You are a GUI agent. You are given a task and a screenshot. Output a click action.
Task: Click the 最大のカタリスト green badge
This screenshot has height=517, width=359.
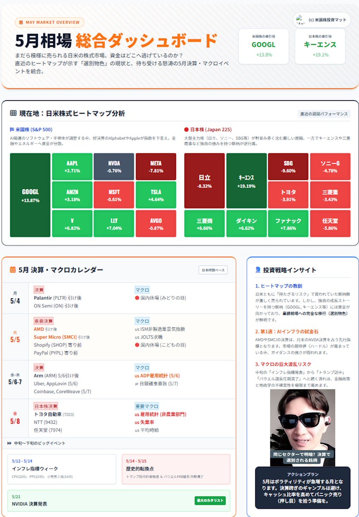(210, 501)
